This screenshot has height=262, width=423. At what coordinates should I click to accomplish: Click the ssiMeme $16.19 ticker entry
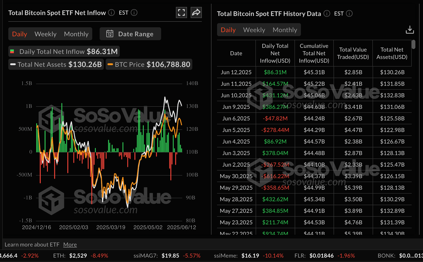point(249,256)
